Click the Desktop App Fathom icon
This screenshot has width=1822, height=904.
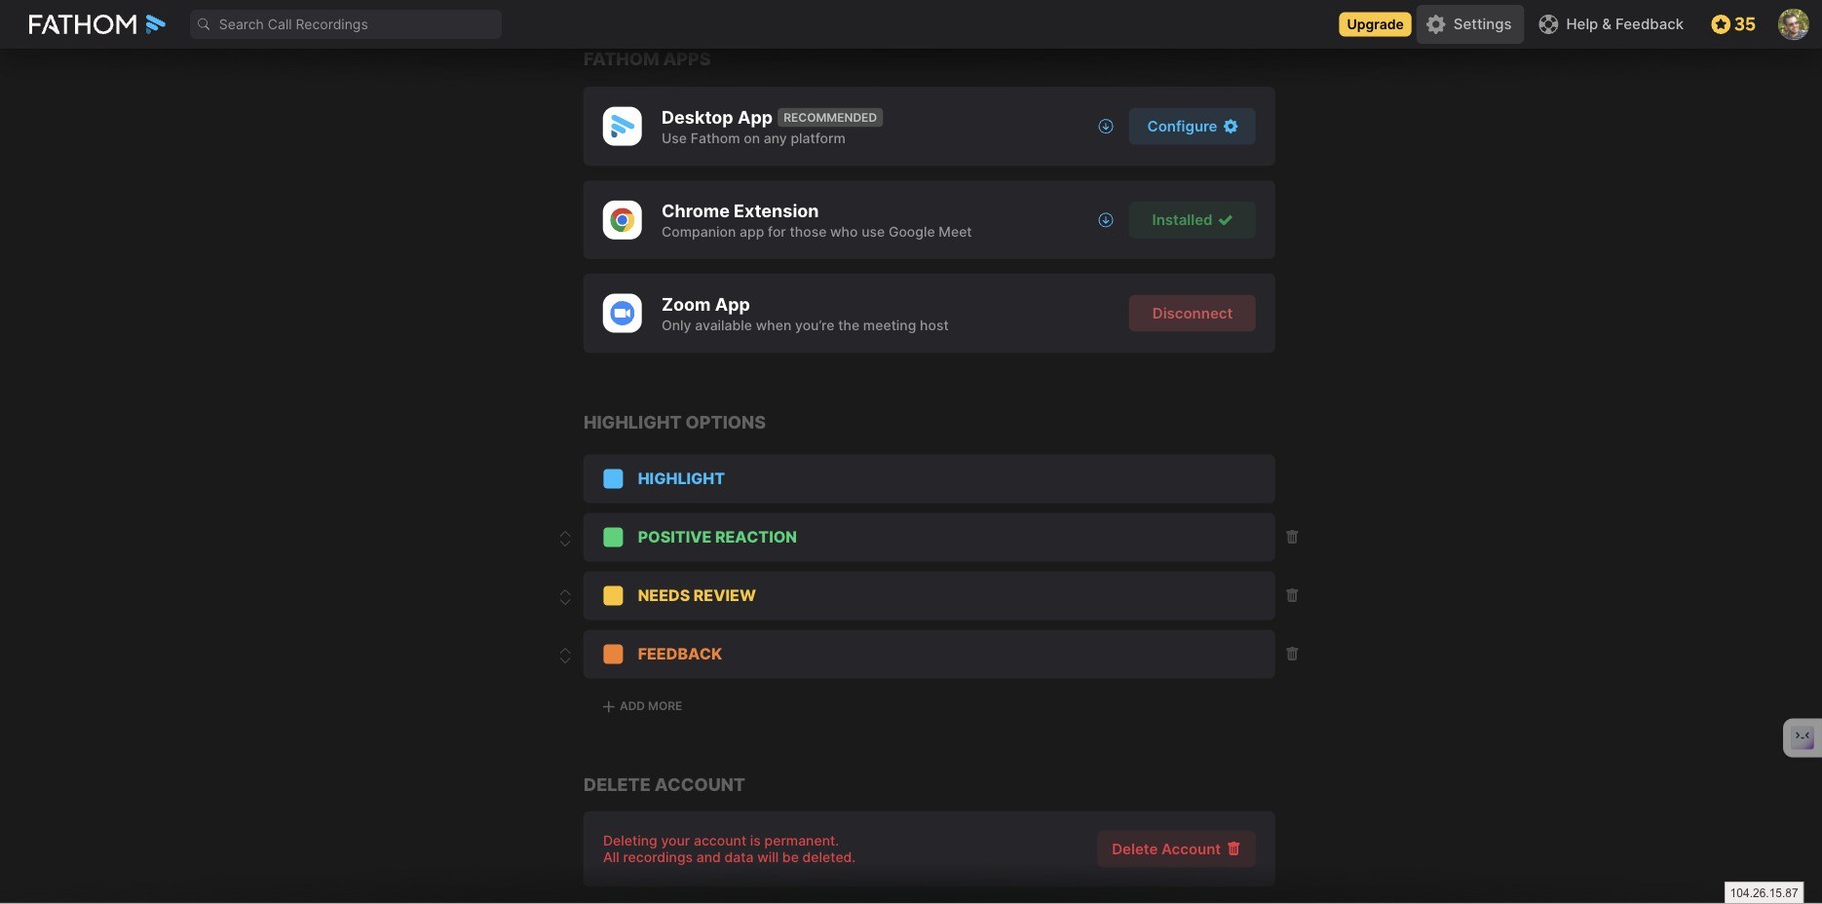(622, 127)
